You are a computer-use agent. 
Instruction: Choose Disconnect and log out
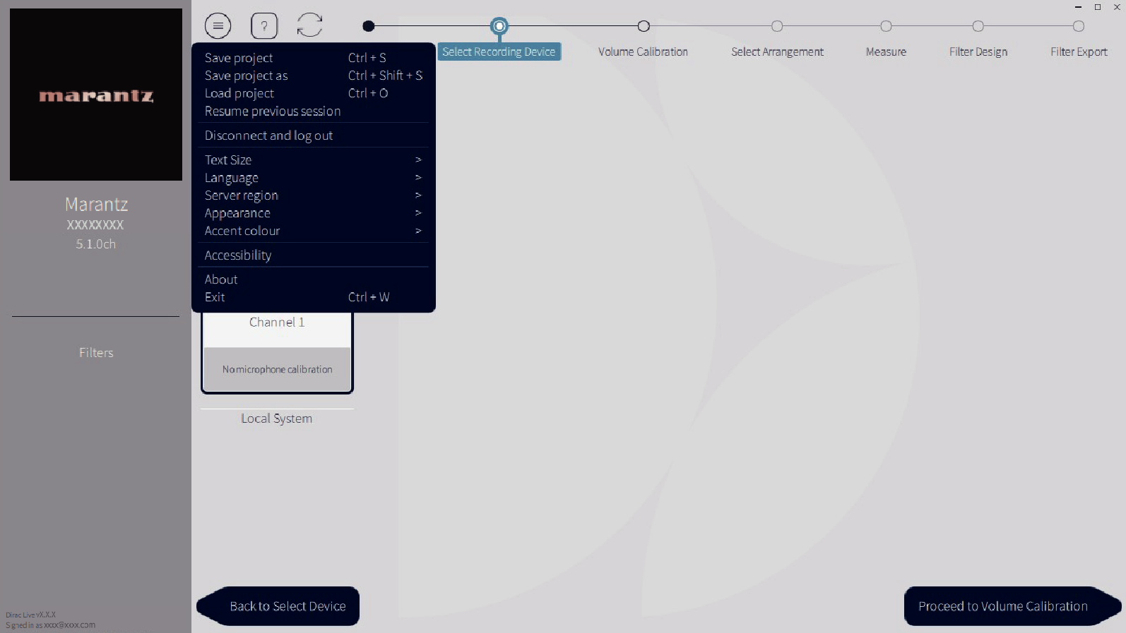point(268,135)
